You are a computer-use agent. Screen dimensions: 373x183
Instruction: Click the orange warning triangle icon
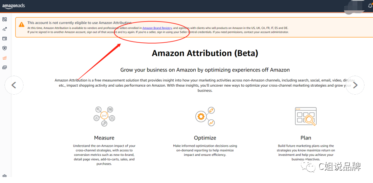coord(22,24)
